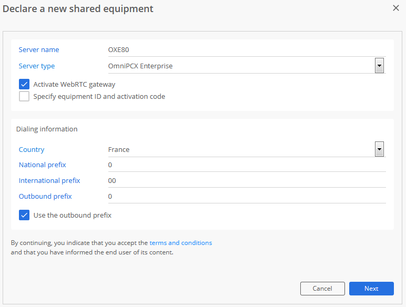Image resolution: width=406 pixels, height=307 pixels.
Task: Edit the National prefix input field
Action: click(x=247, y=165)
